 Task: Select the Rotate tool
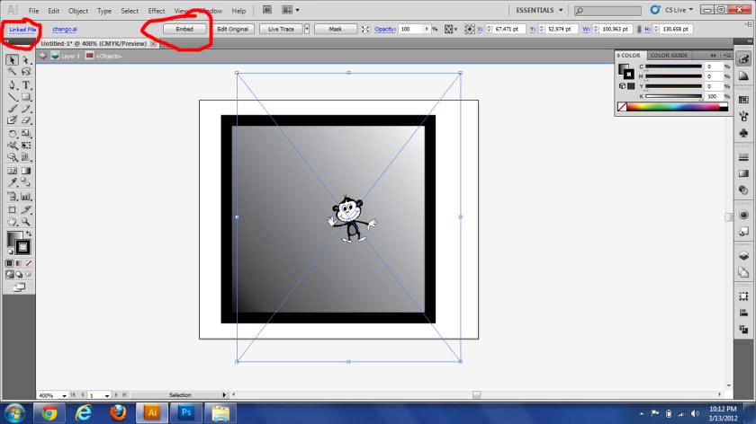click(x=12, y=134)
